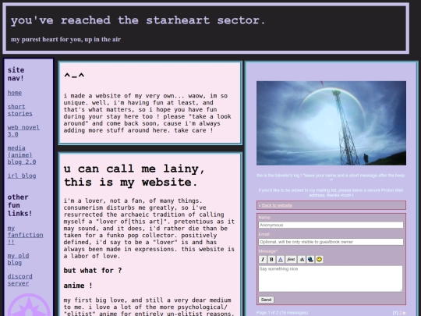Click the 'u can call me lainy' heading
Image resolution: width=421 pixels, height=316 pixels.
pyautogui.click(x=134, y=176)
